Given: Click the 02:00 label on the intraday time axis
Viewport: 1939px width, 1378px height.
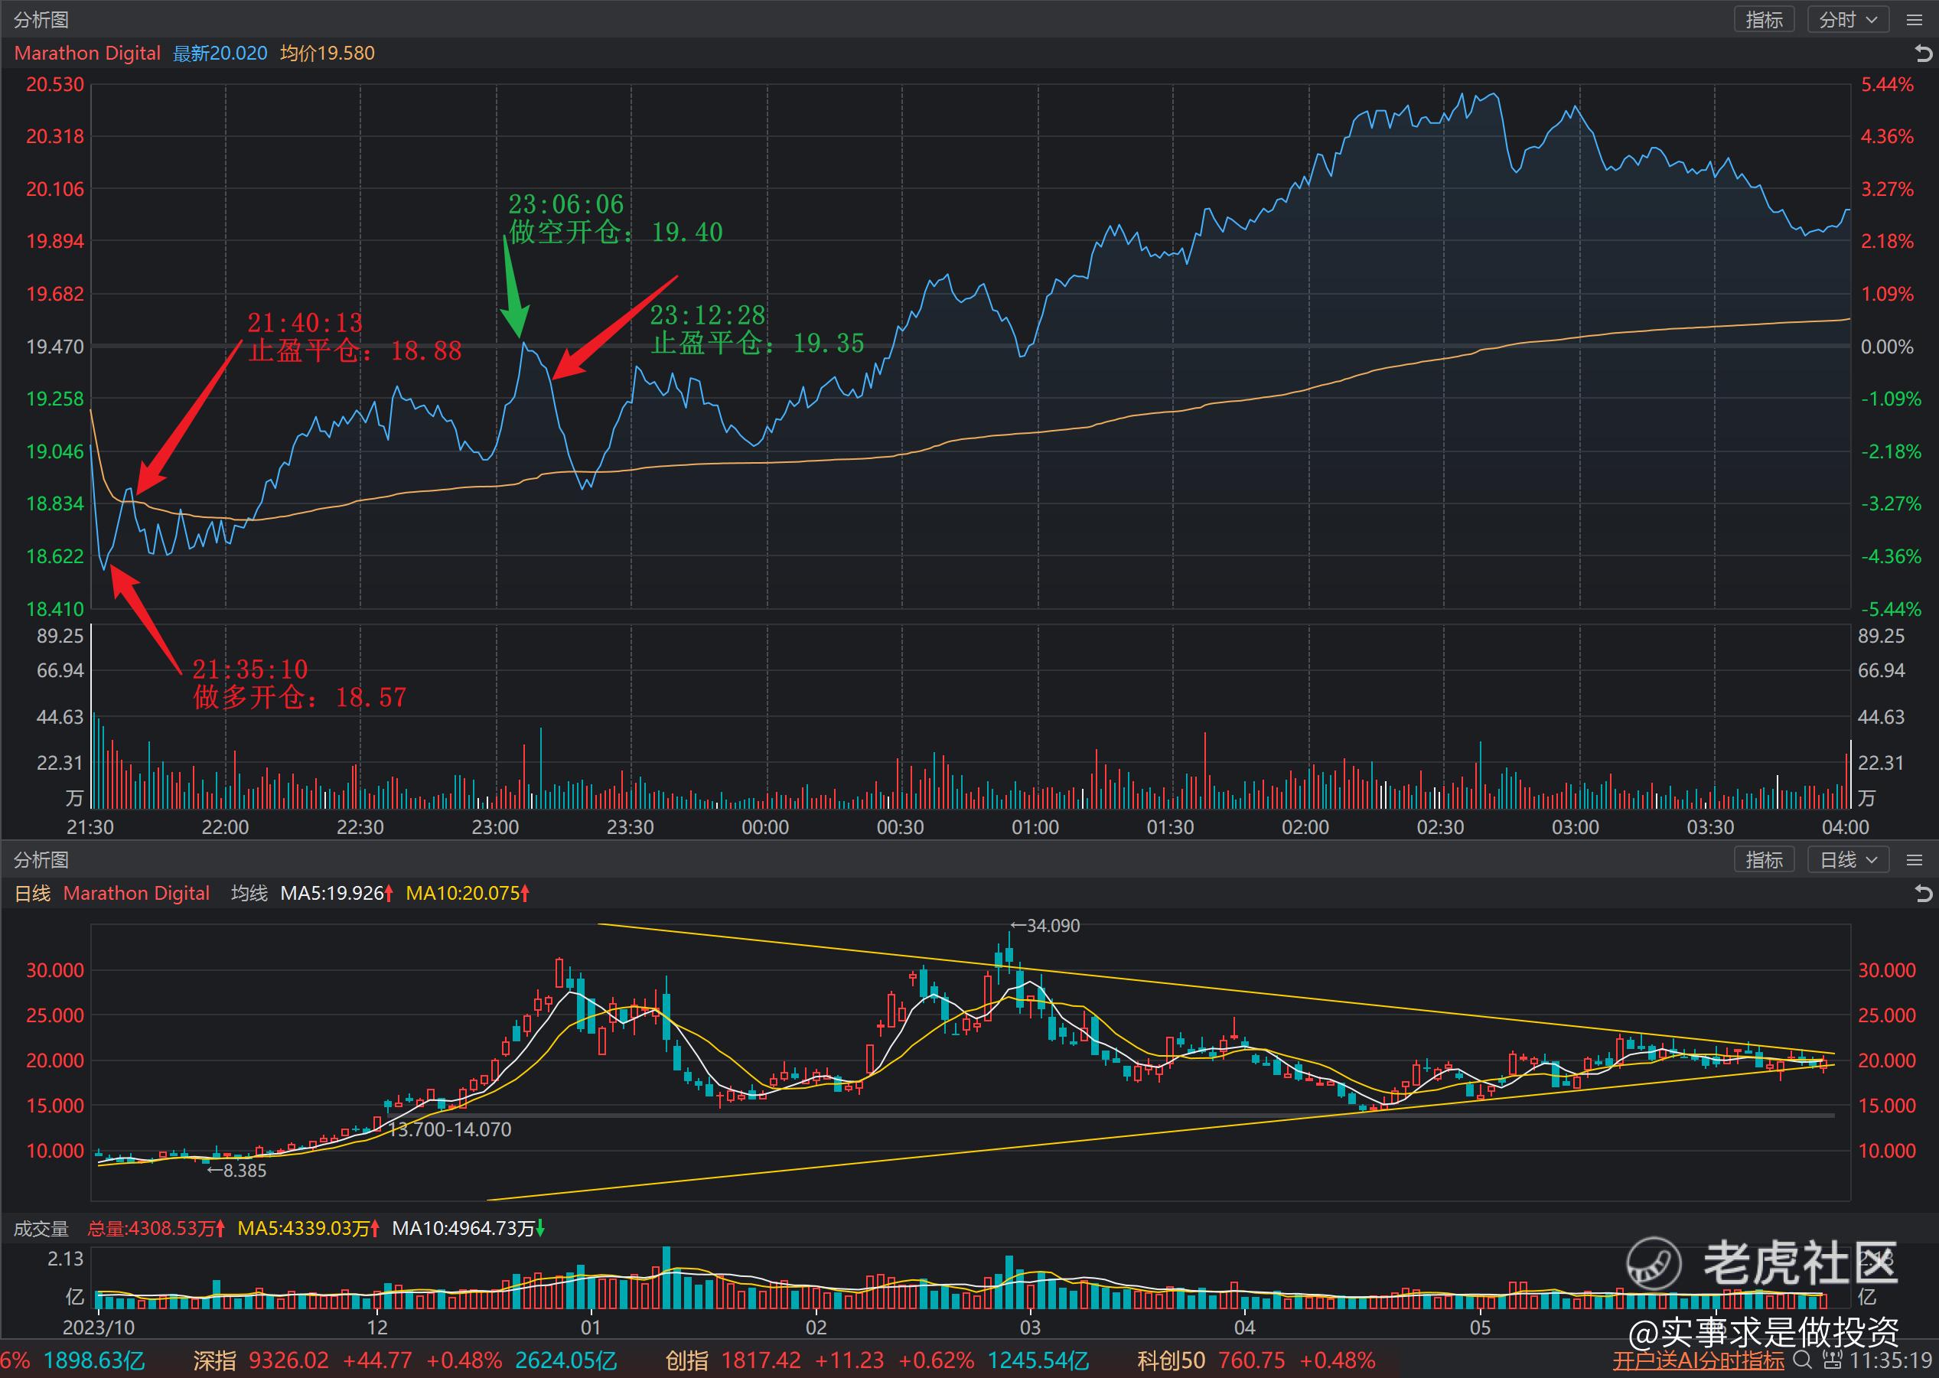Looking at the screenshot, I should coord(1305,827).
